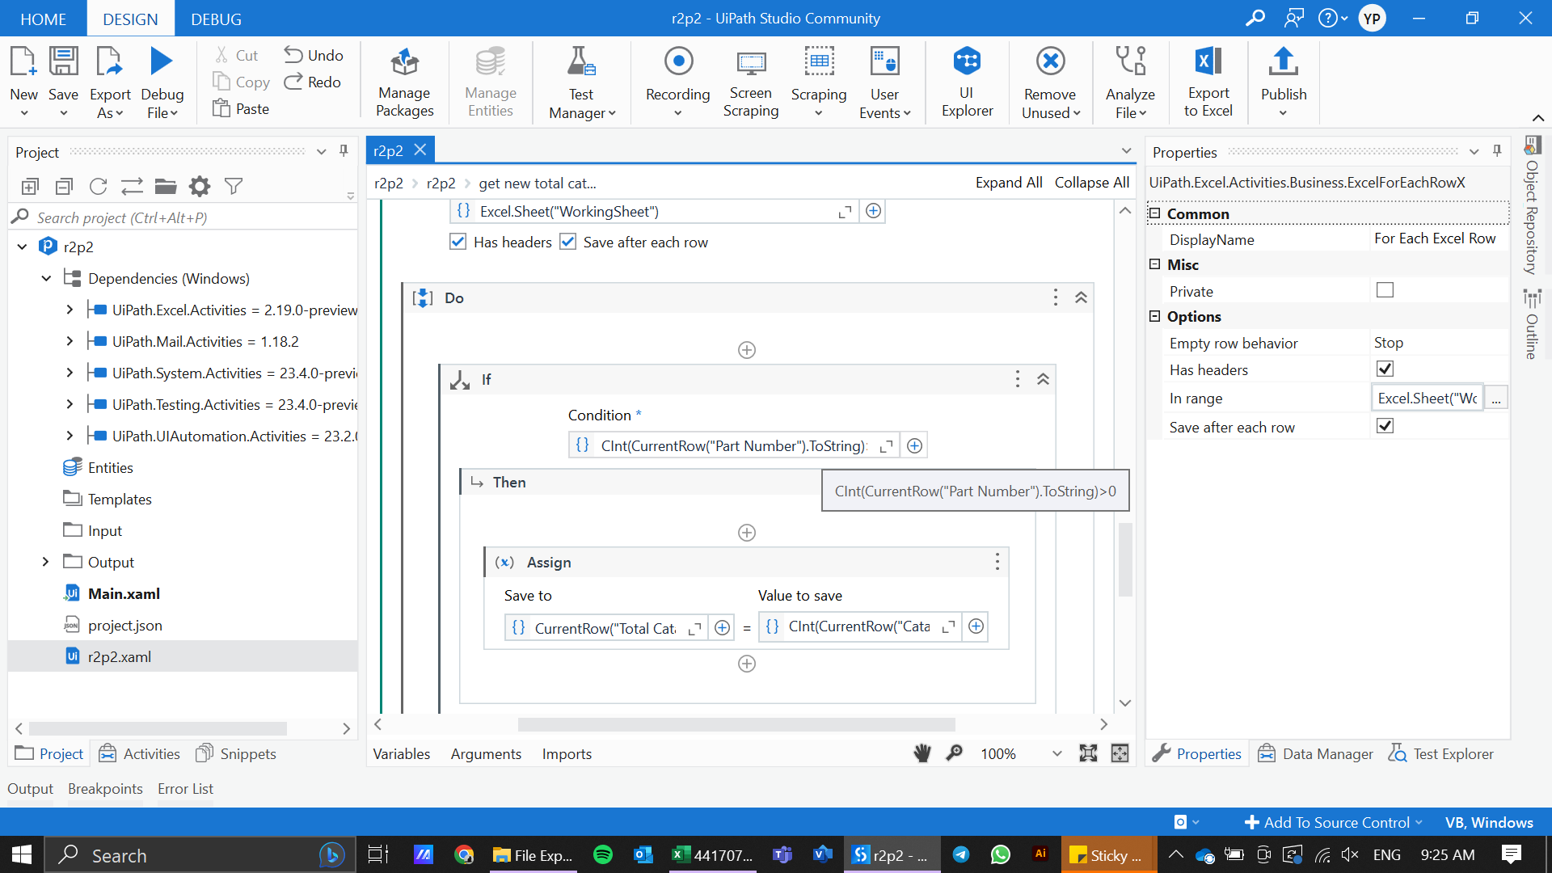Open the Data Manager tab
1552x873 pixels.
click(1316, 753)
